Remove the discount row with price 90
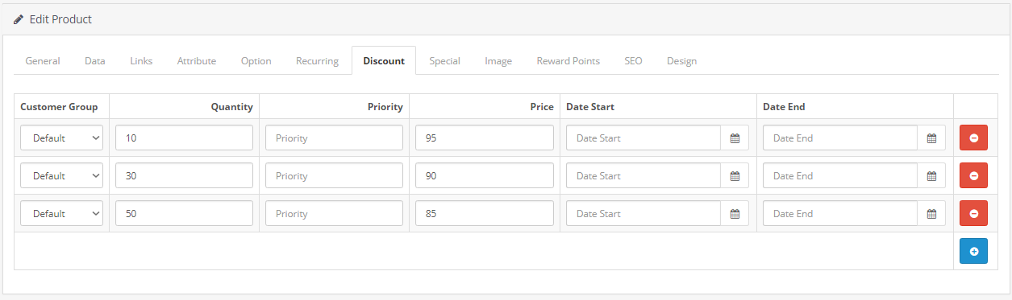This screenshot has height=300, width=1012. (973, 175)
